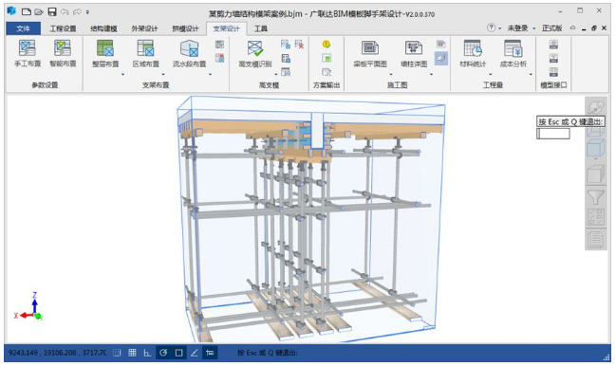Click the bottom small icon in 模型接口 group
The width and height of the screenshot is (616, 366).
553,72
